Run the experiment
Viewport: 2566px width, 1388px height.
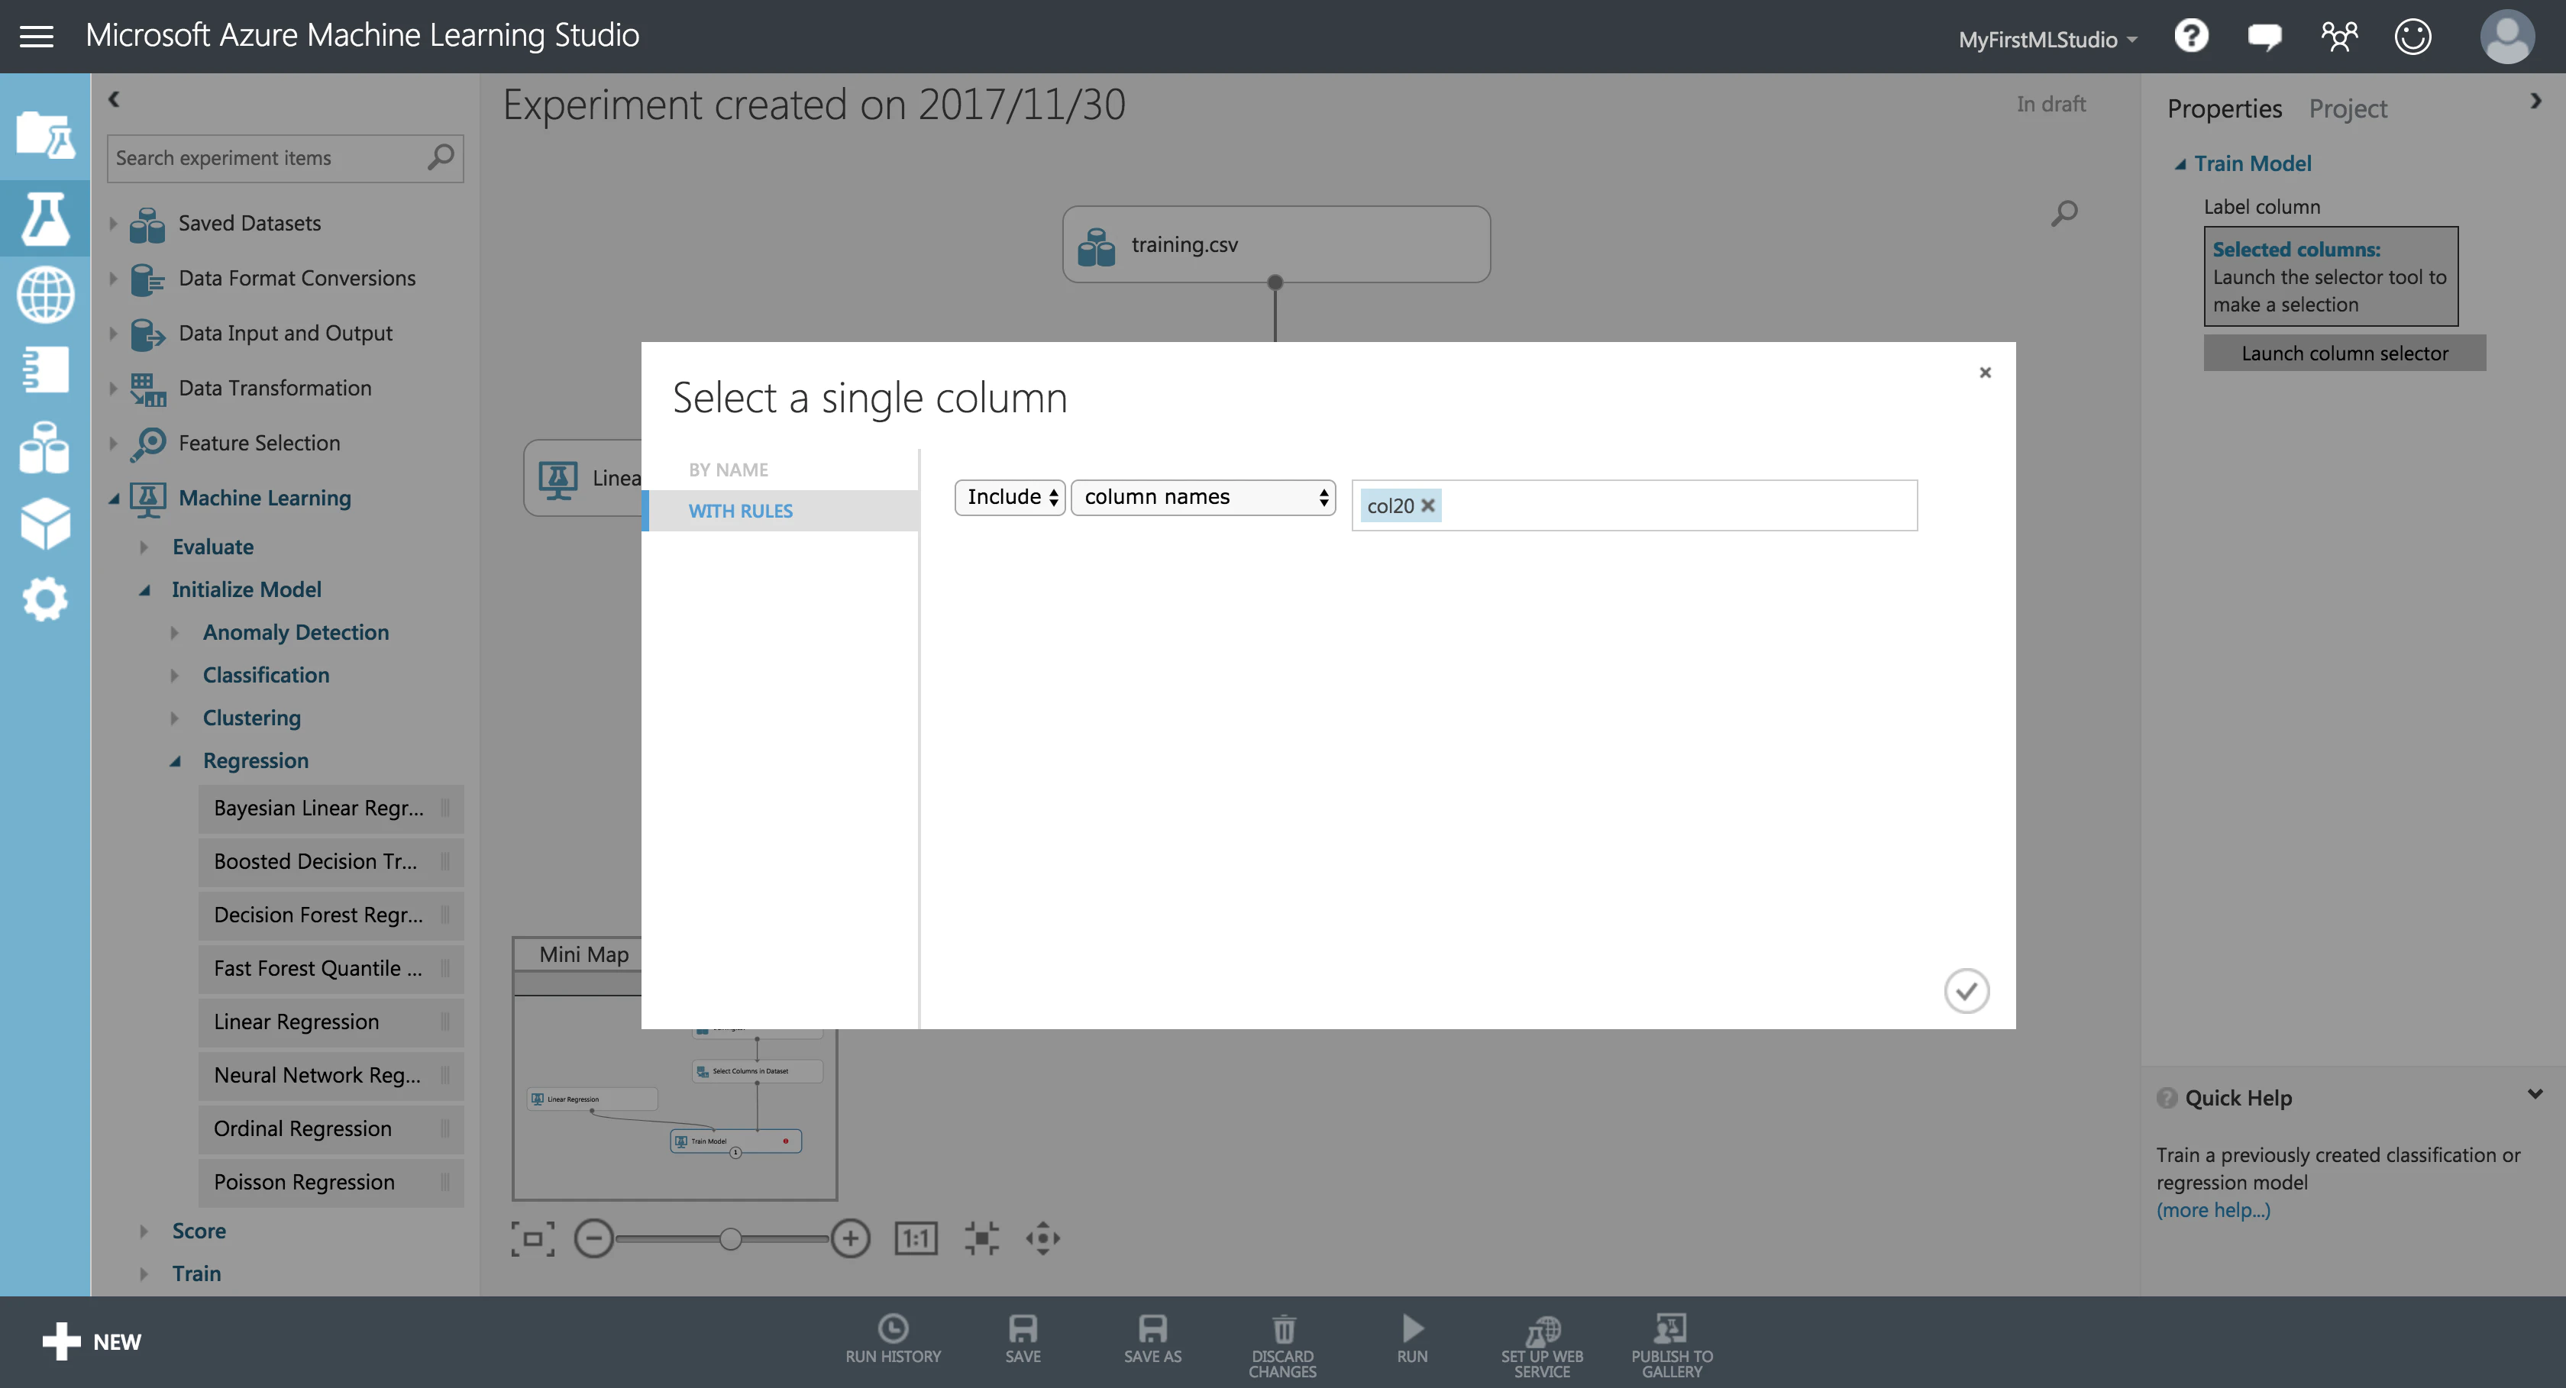1411,1339
